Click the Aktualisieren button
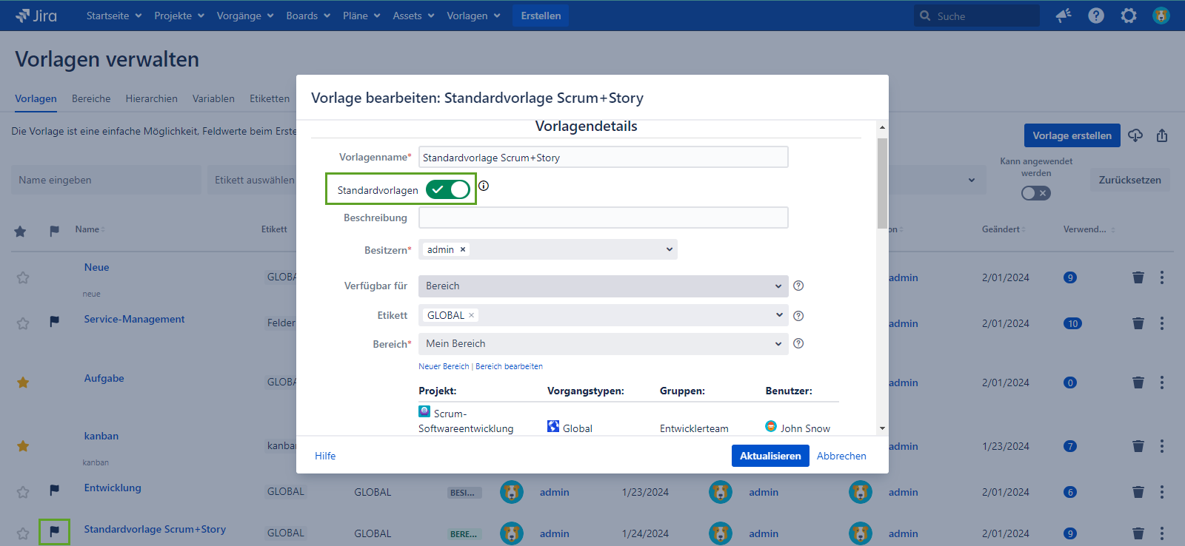 coord(770,456)
